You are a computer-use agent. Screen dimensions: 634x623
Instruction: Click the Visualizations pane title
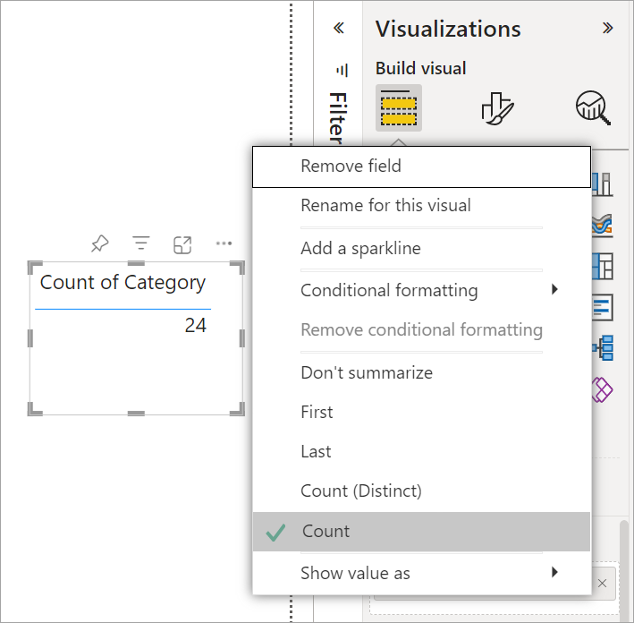point(448,30)
